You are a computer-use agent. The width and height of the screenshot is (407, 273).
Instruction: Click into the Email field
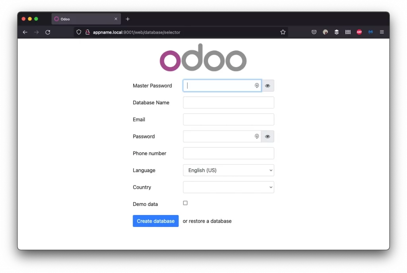229,119
